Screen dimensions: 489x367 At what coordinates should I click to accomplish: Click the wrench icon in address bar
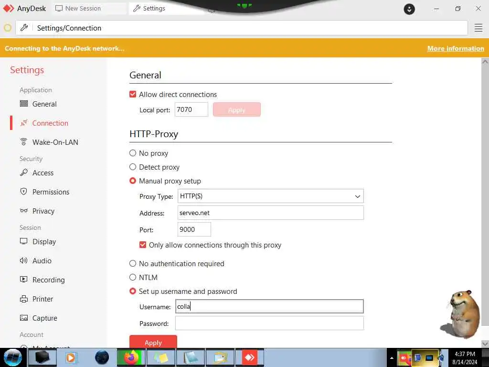(x=24, y=28)
